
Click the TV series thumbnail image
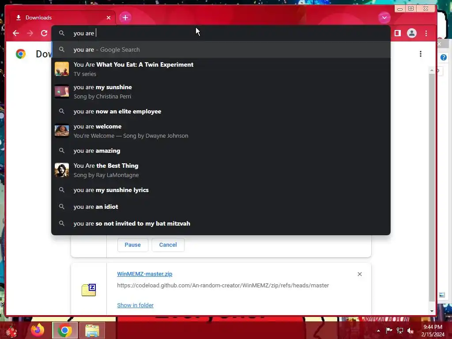tap(62, 69)
